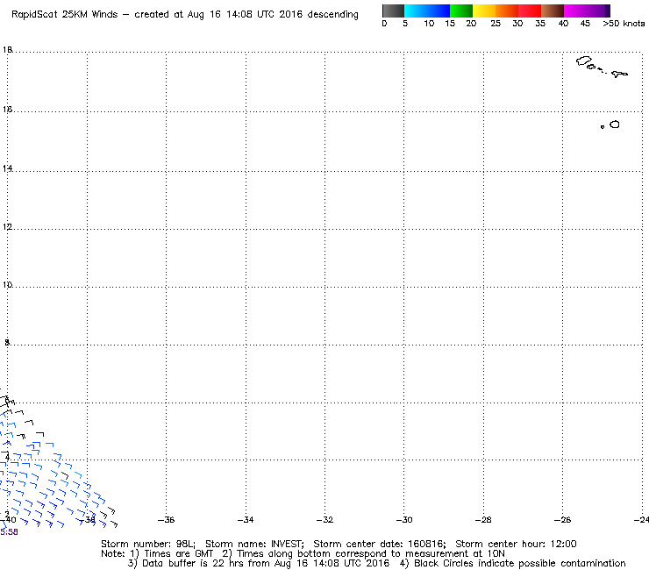Click the '-34' longitude axis label

(246, 520)
